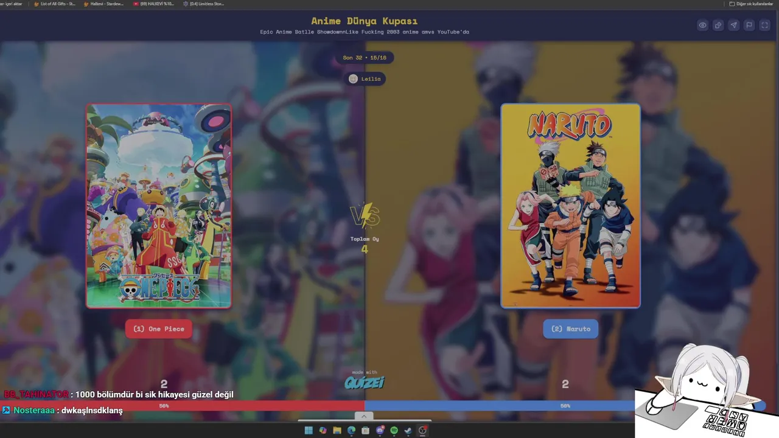Open Discord from the taskbar
Image resolution: width=779 pixels, height=438 pixels.
point(380,431)
